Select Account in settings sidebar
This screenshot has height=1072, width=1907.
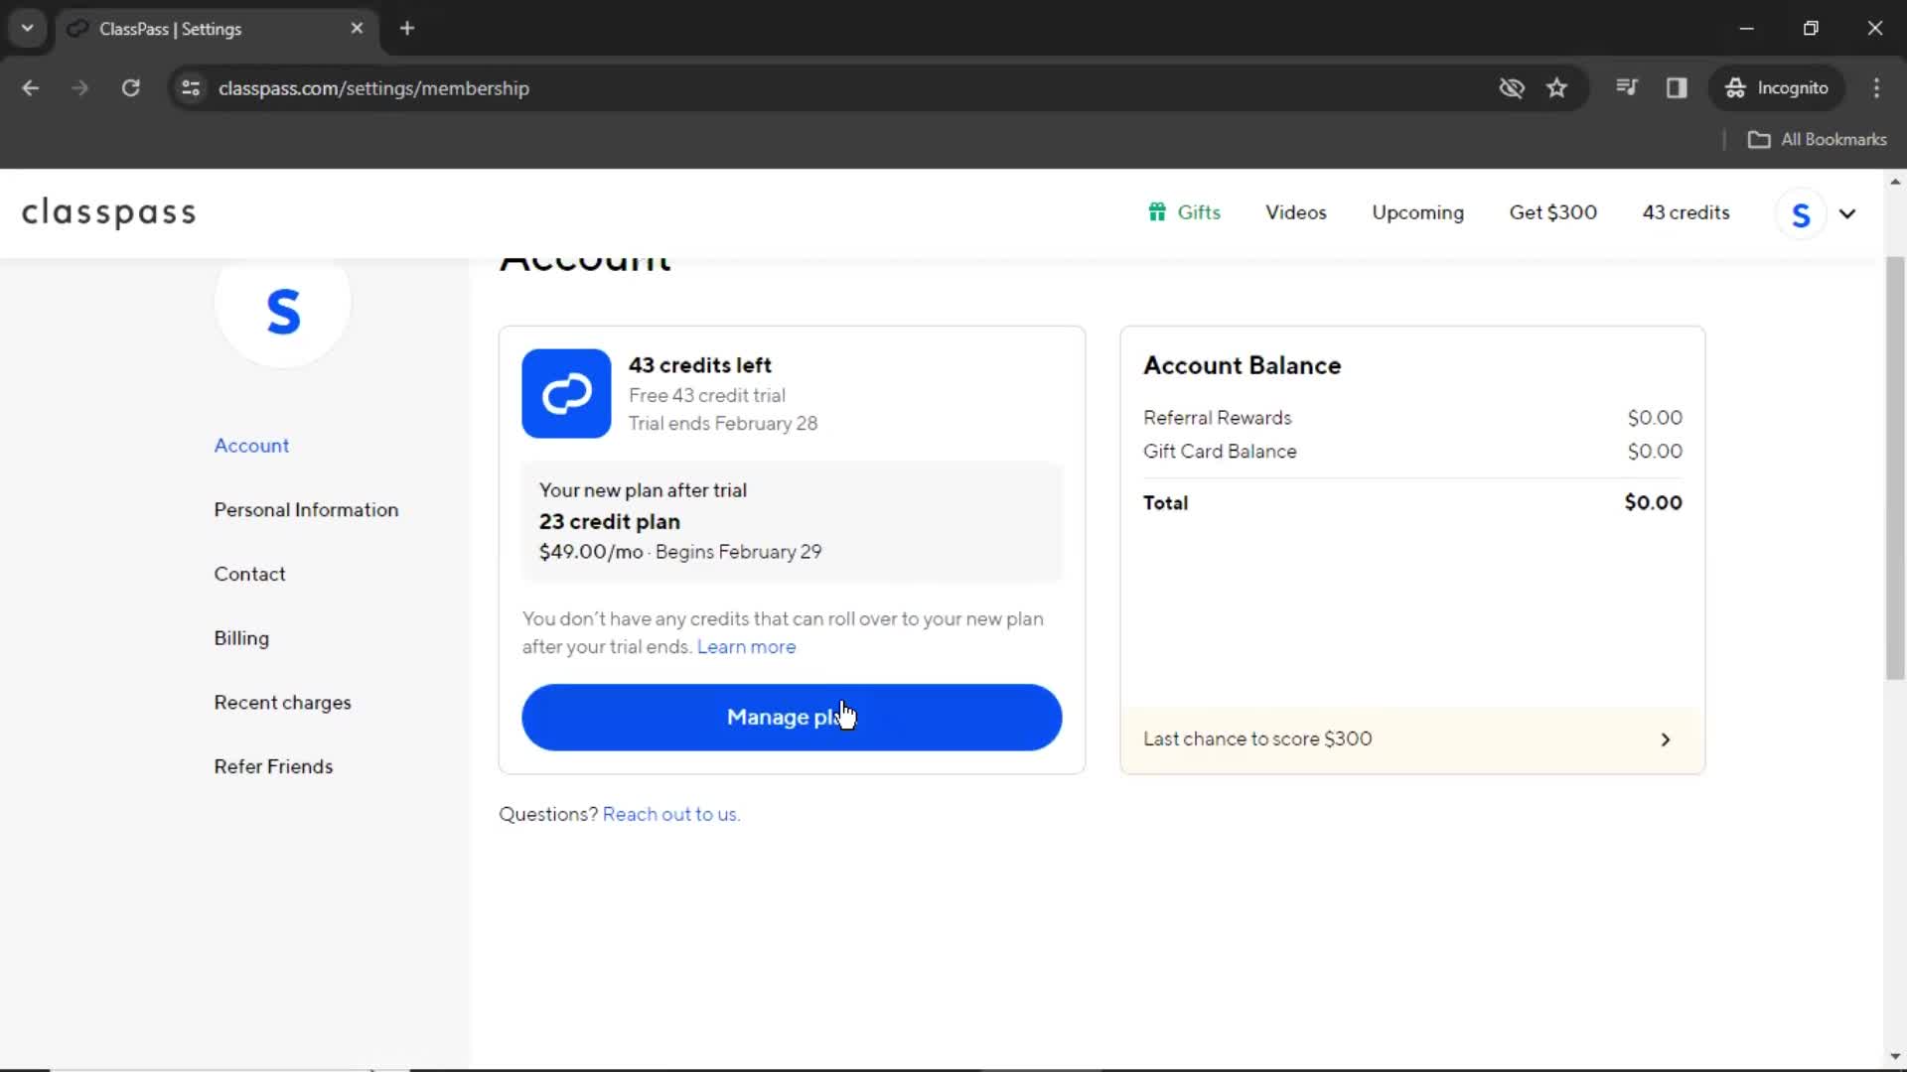pyautogui.click(x=251, y=446)
